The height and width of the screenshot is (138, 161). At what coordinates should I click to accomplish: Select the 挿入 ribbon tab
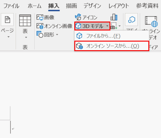[x=54, y=6]
